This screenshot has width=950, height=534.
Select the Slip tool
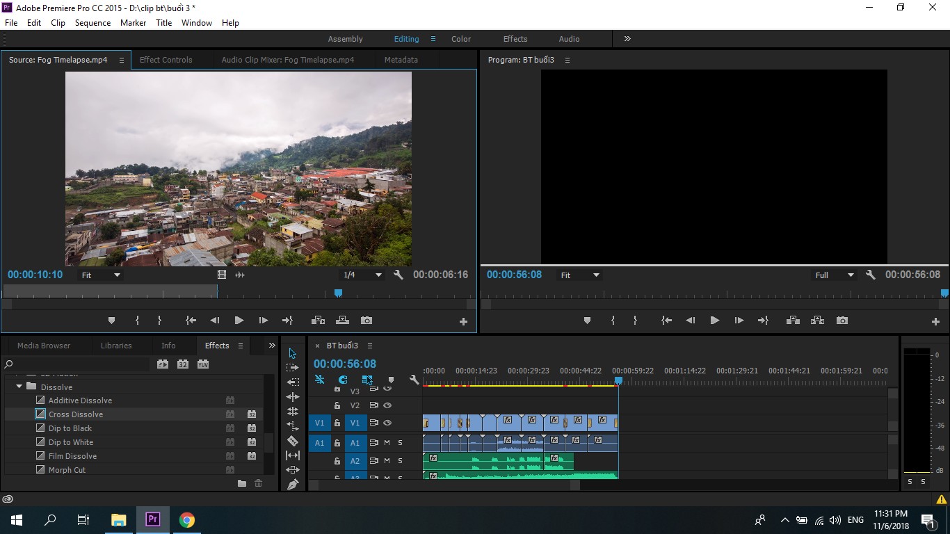293,455
